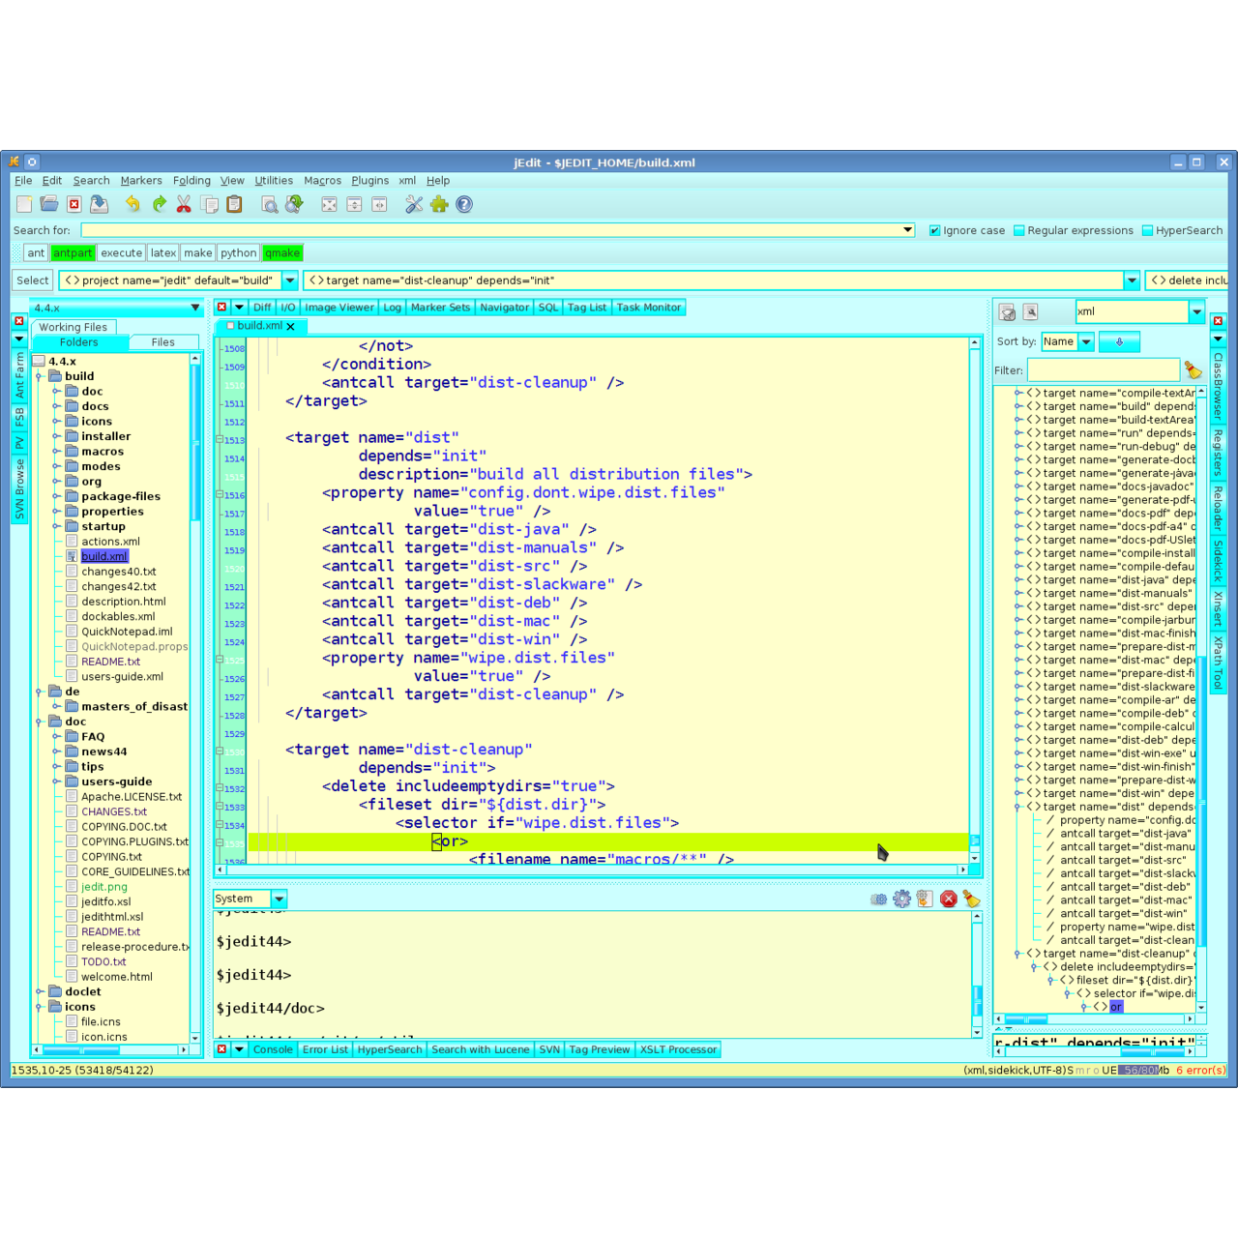Click the Cut scissors icon
Image resolution: width=1238 pixels, height=1238 pixels.
pos(184,204)
